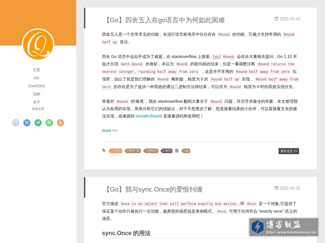This screenshot has height=243, width=325.
Task: Open the GitHub profile icon
Action: click(x=16, y=123)
